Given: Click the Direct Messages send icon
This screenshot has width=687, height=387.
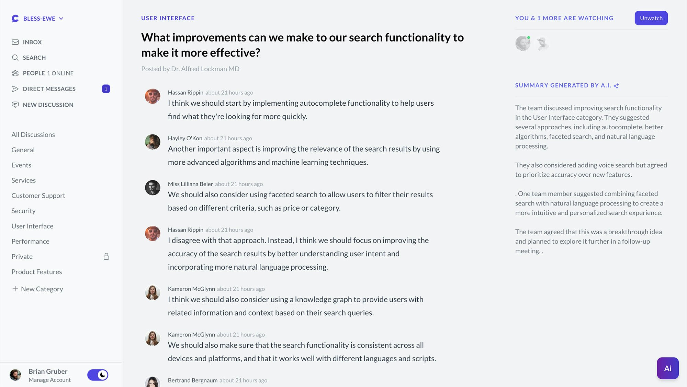Looking at the screenshot, I should coord(15,89).
